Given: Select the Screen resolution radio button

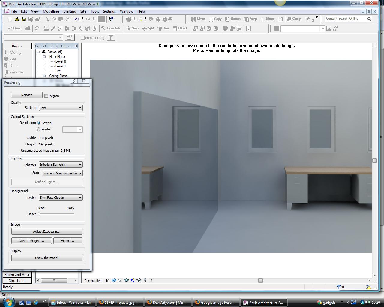Looking at the screenshot, I should pos(39,123).
